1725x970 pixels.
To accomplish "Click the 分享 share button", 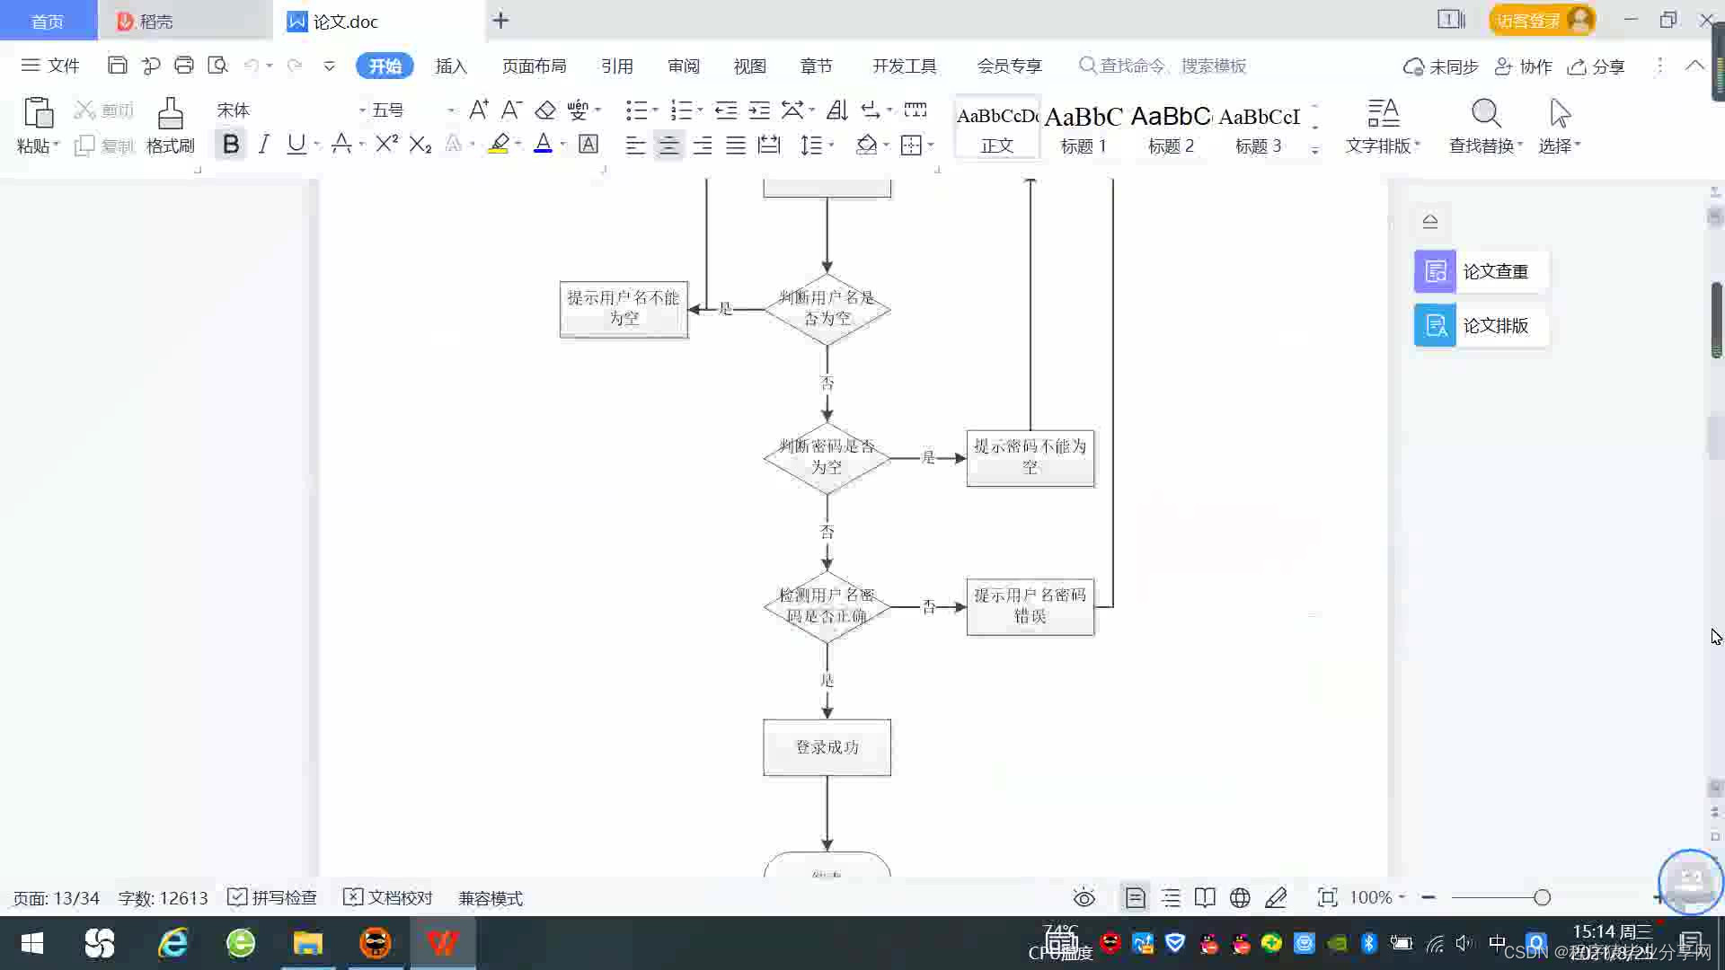I will pos(1597,66).
